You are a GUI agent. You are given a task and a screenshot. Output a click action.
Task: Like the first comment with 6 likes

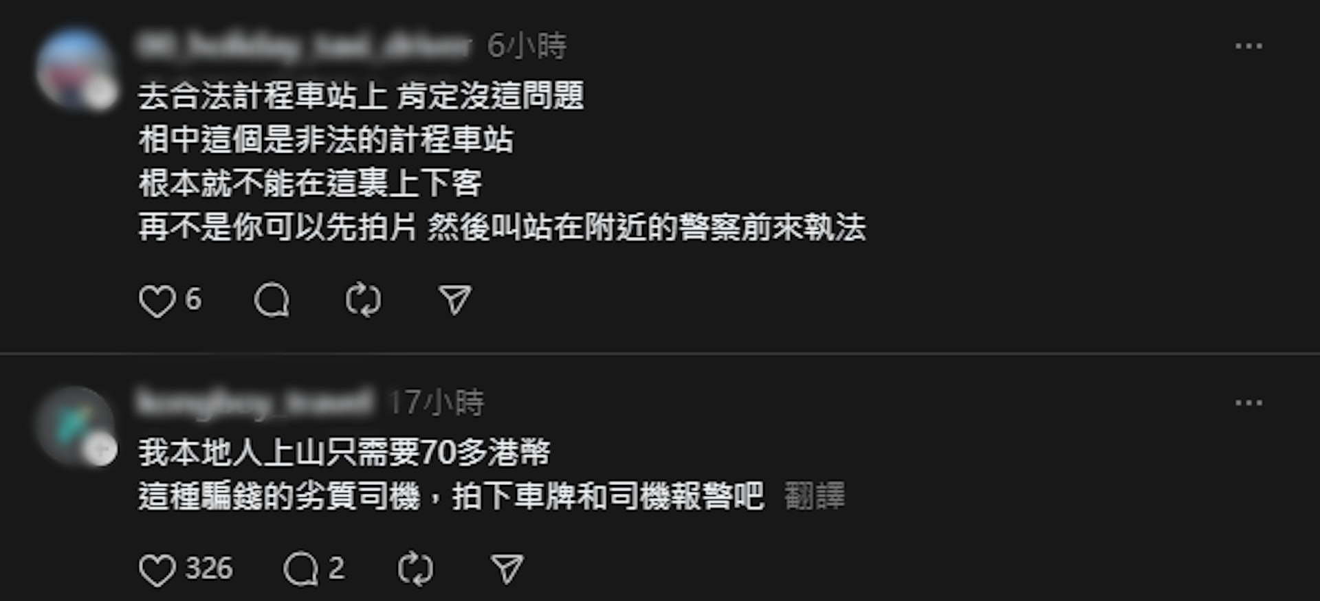[x=157, y=301]
